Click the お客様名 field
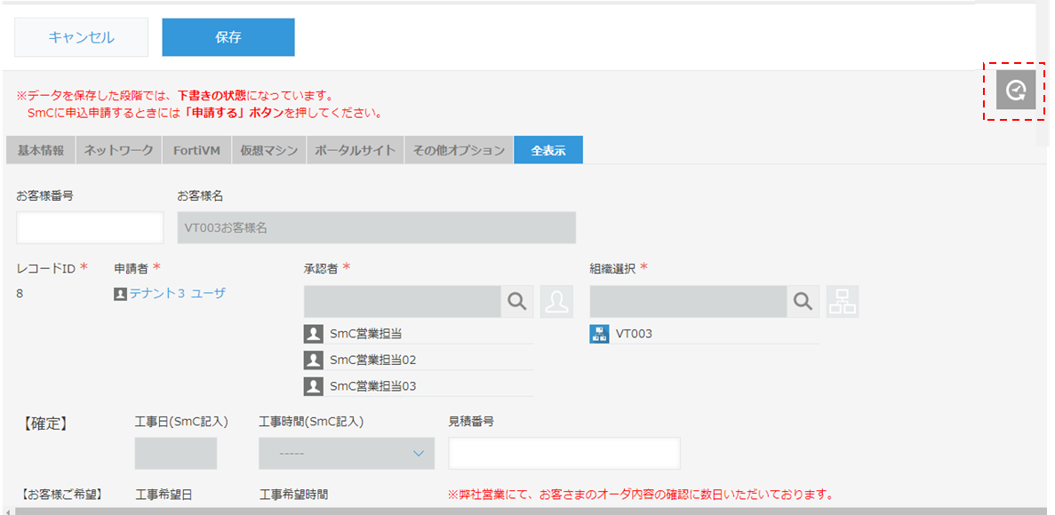 [377, 228]
